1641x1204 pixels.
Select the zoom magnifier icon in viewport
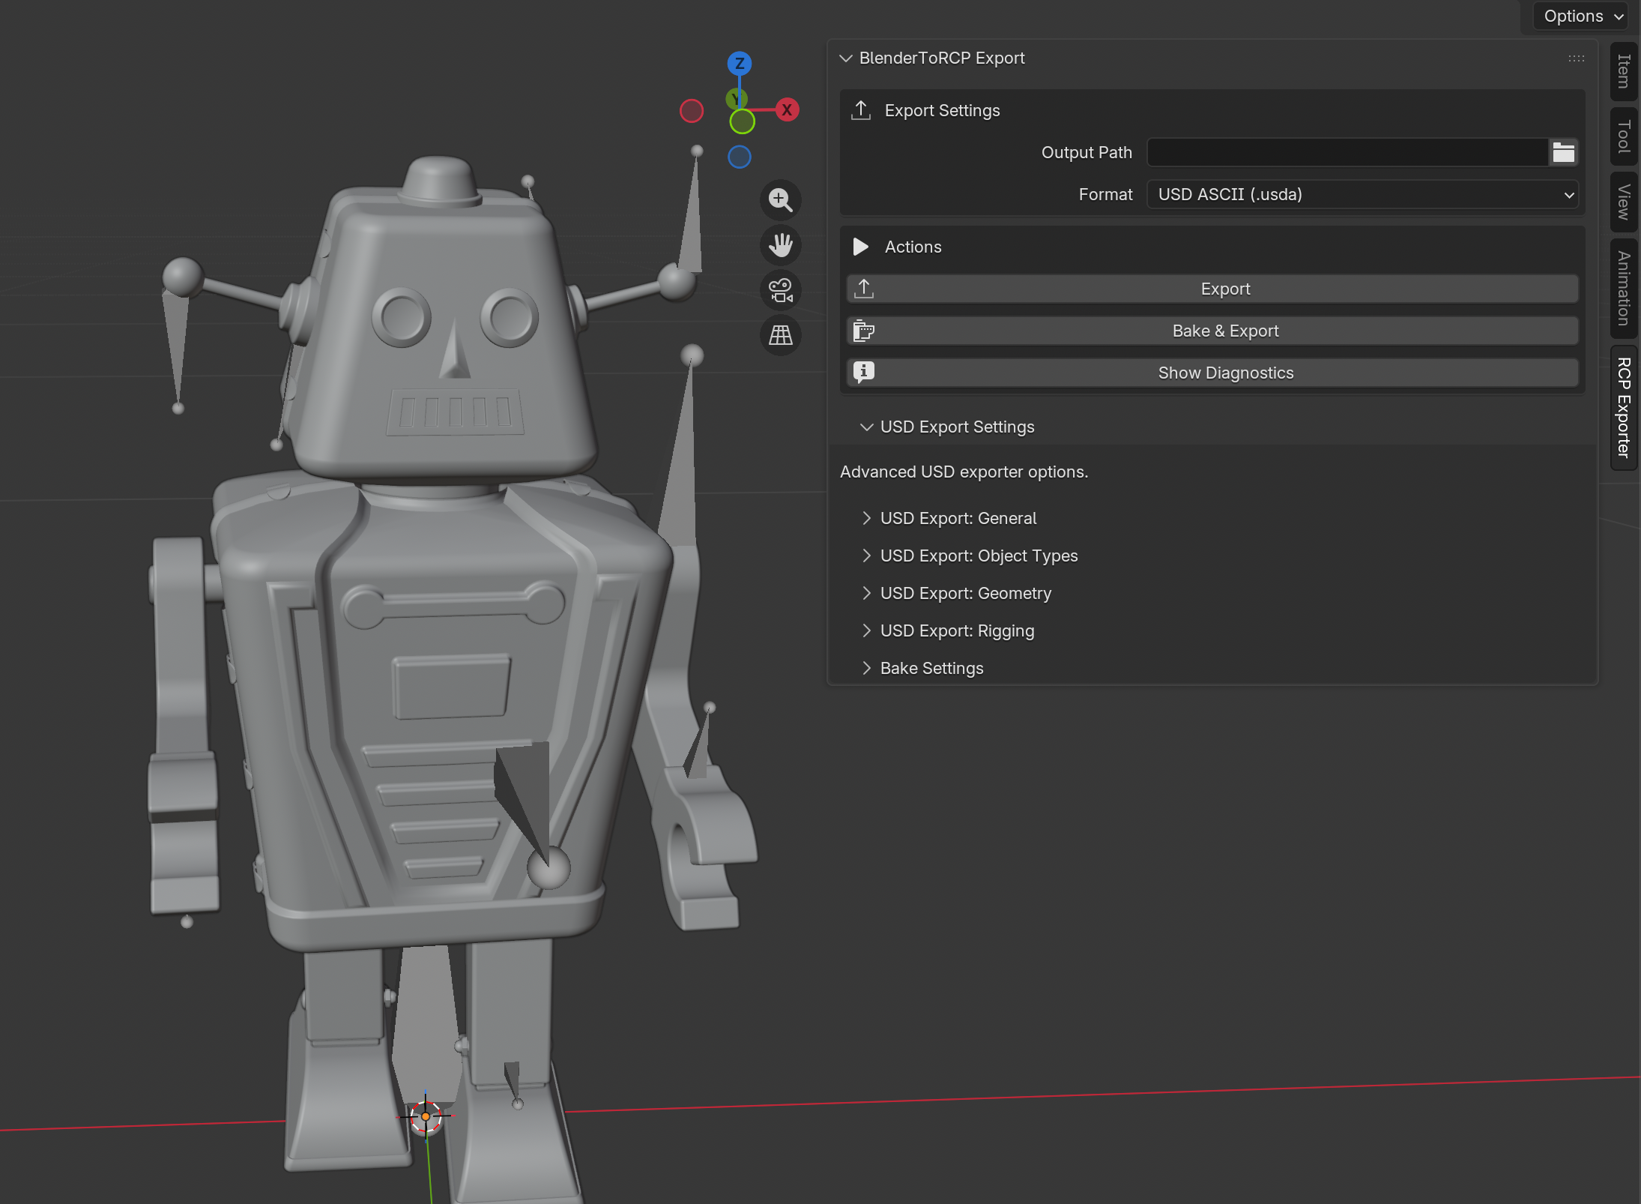click(x=781, y=200)
